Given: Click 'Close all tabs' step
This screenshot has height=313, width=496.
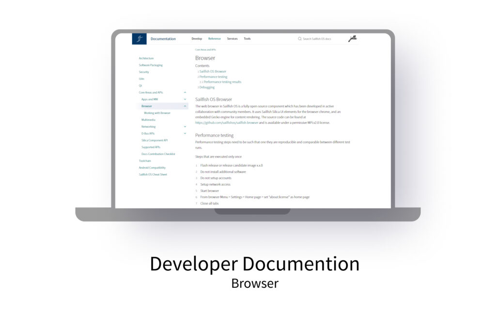Looking at the screenshot, I should click(x=209, y=203).
